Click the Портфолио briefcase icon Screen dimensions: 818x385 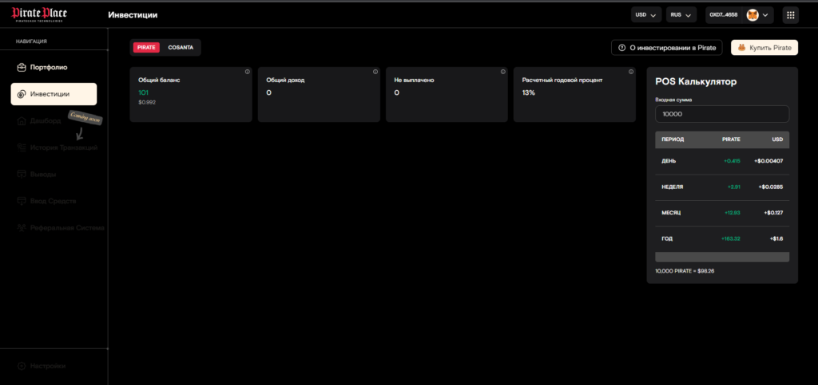pyautogui.click(x=22, y=67)
